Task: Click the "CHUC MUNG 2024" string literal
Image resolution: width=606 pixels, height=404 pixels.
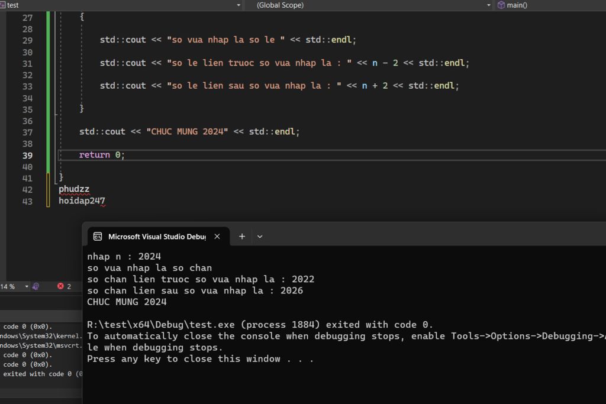Action: pos(187,132)
